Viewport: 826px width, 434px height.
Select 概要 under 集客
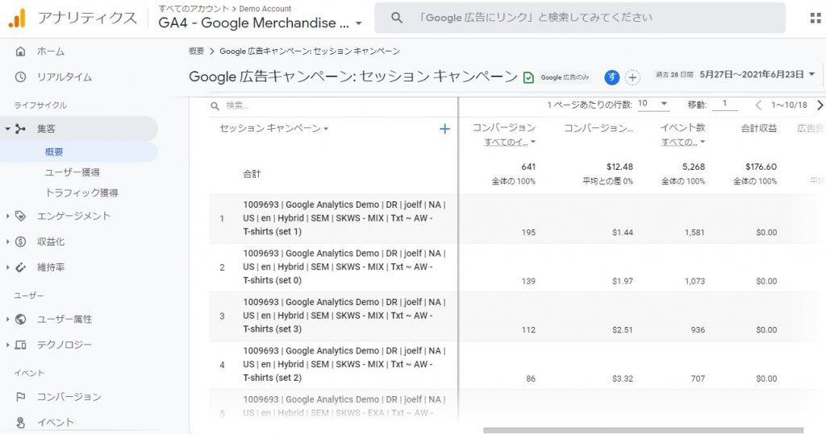click(x=54, y=152)
